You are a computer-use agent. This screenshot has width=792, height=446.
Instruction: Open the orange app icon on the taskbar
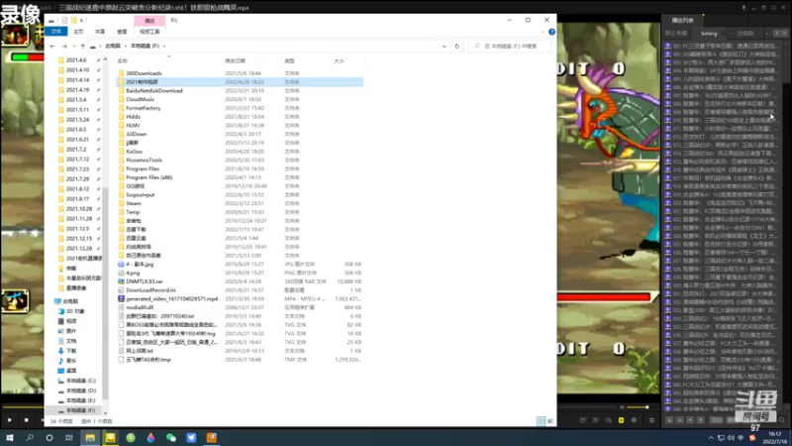point(212,437)
